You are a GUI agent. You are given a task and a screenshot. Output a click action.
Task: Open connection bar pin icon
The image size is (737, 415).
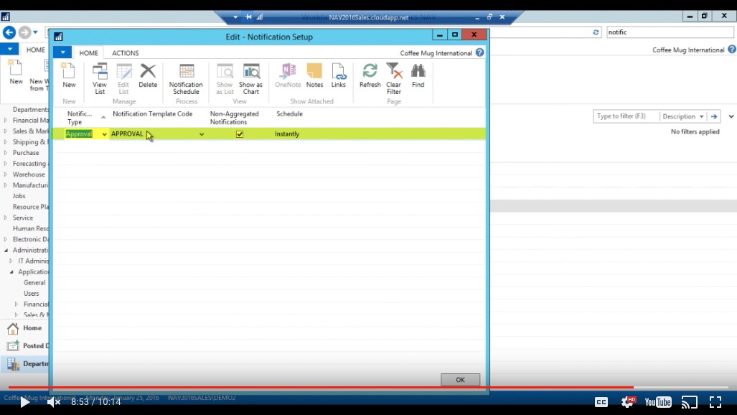tap(248, 17)
